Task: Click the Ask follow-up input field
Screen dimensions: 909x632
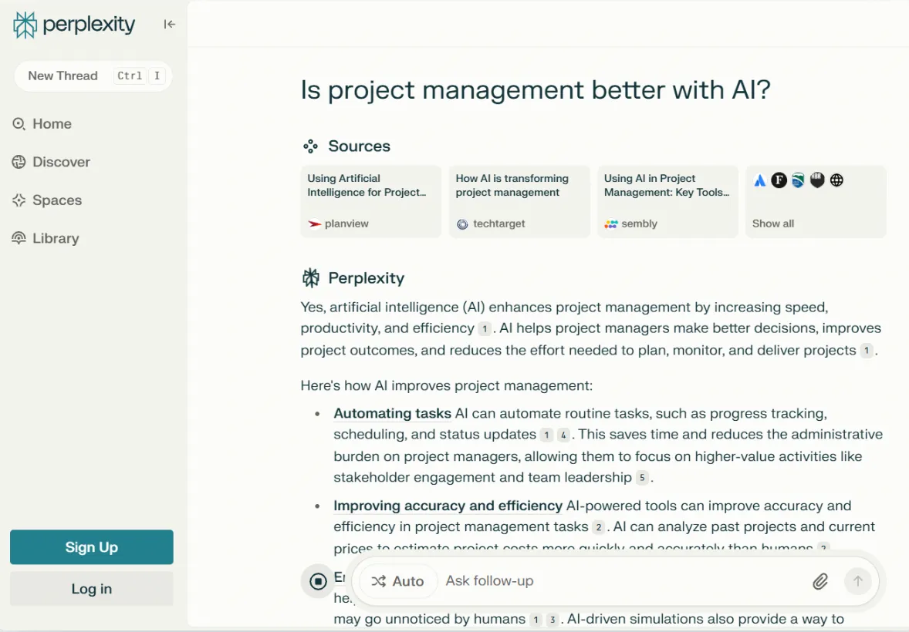Action: tap(623, 581)
